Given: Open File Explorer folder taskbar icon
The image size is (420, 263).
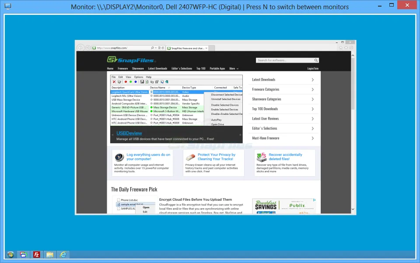Looking at the screenshot, I should coord(49,254).
